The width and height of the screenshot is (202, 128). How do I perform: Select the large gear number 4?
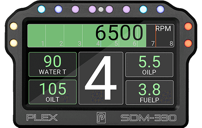[x=101, y=78]
